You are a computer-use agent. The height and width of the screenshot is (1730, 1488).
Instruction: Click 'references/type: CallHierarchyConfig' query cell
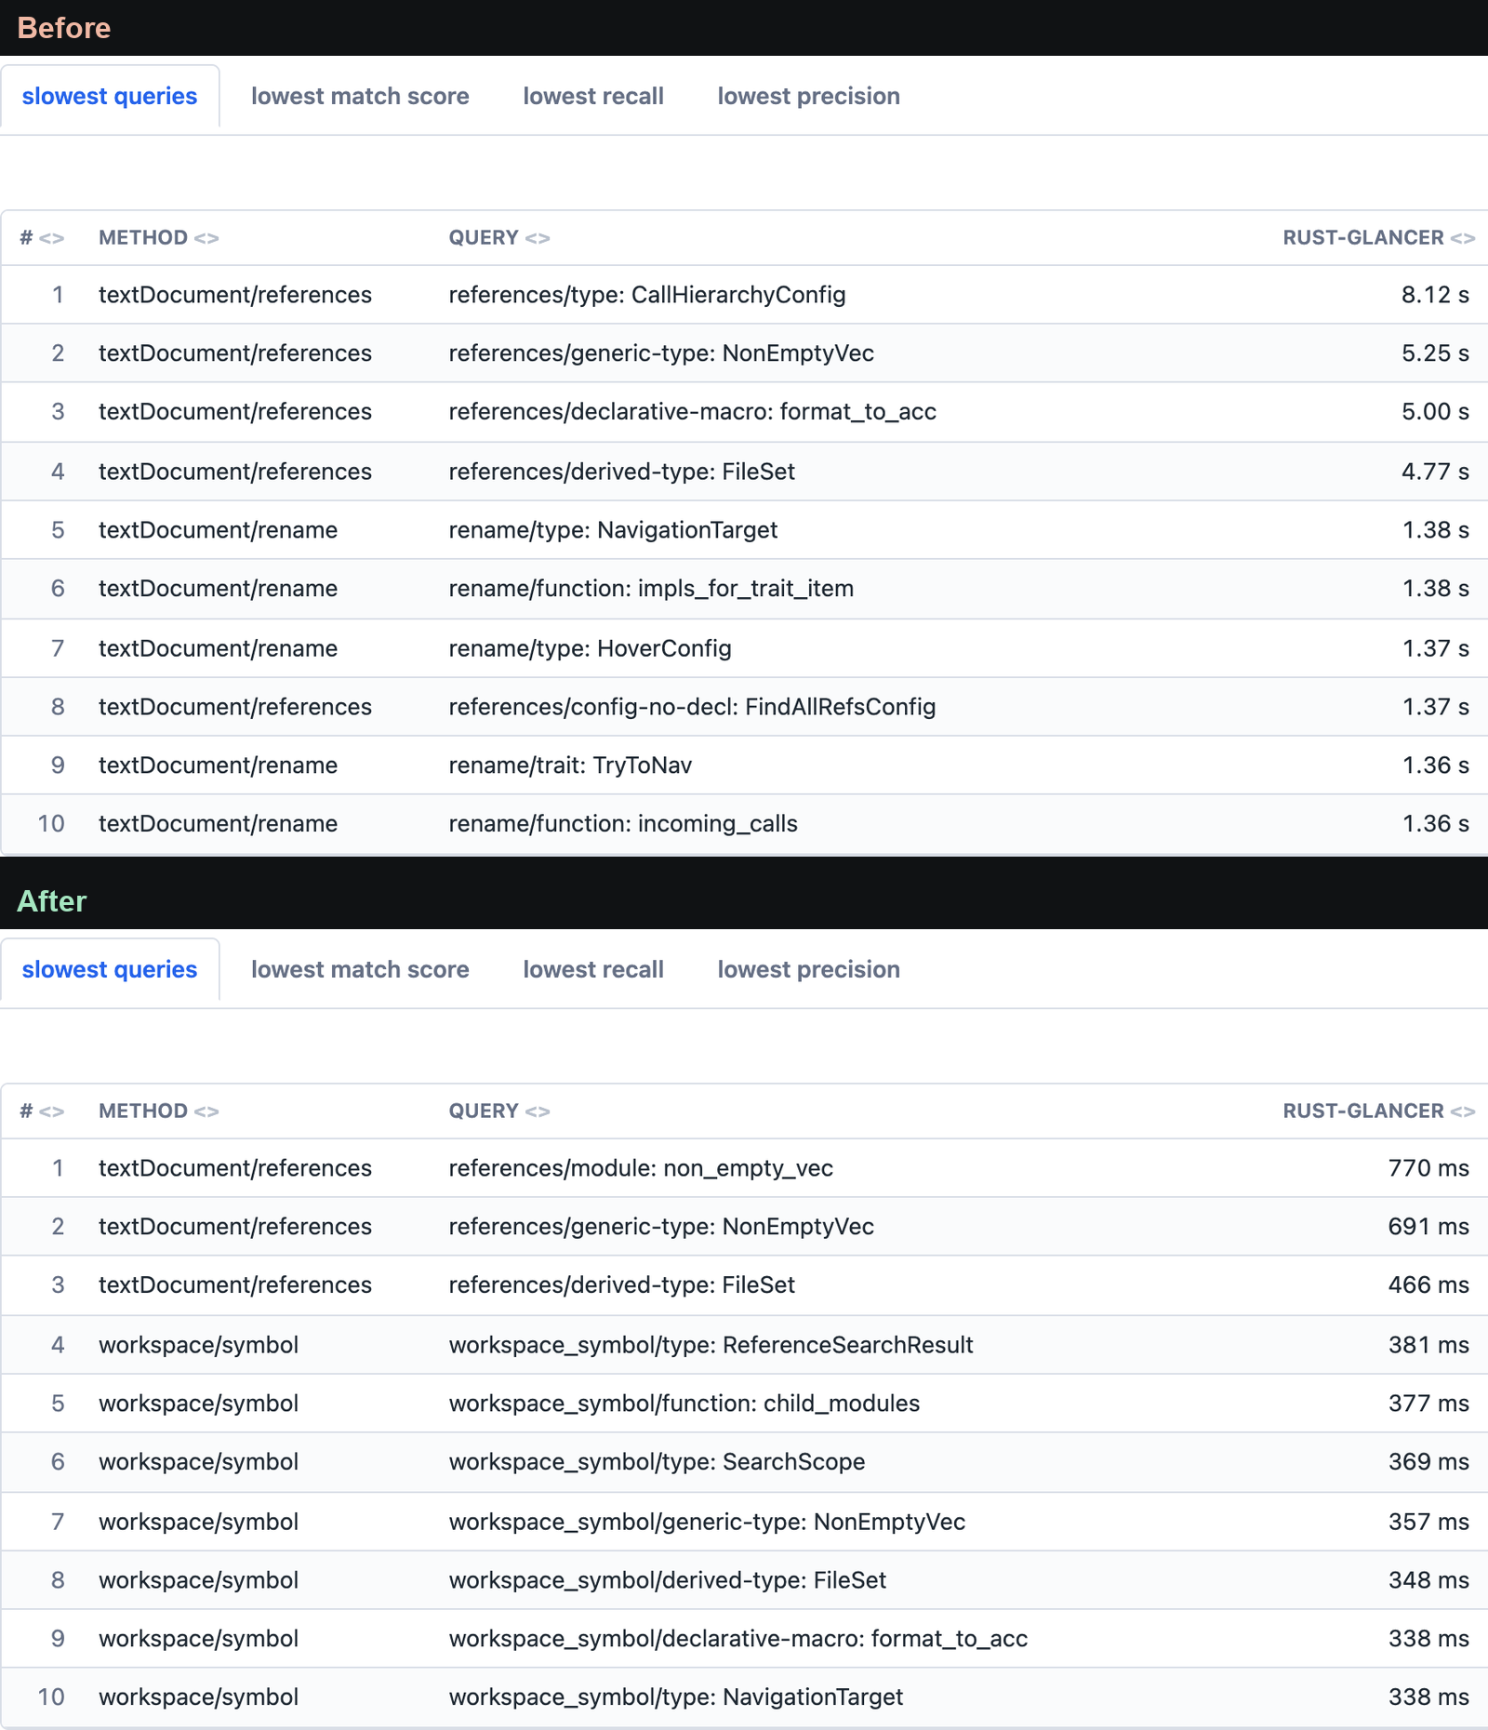(647, 295)
